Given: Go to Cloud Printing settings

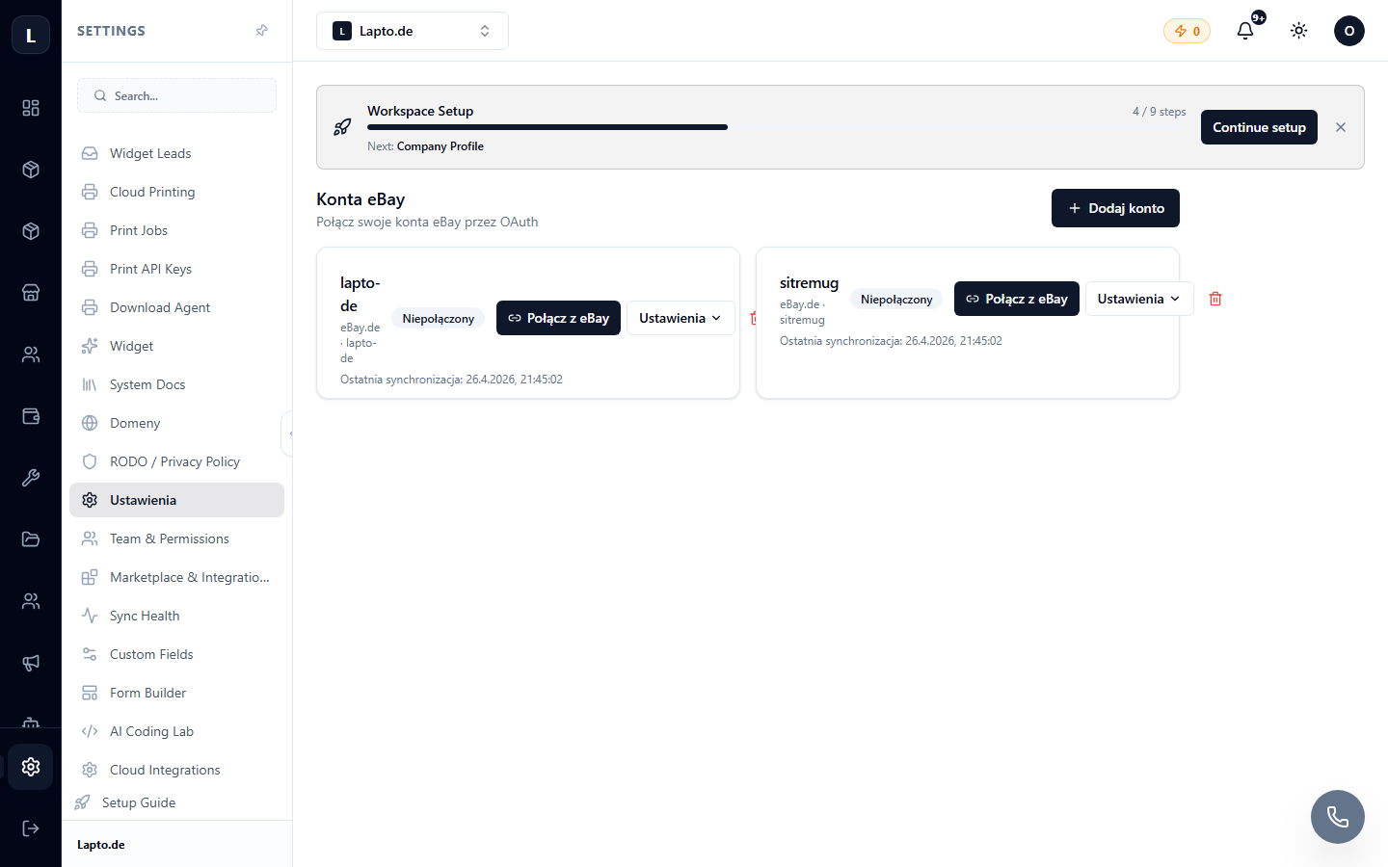Looking at the screenshot, I should pyautogui.click(x=176, y=192).
